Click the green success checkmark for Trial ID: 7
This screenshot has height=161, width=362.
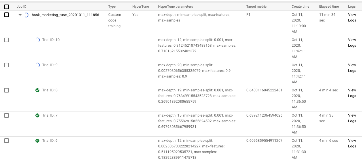tap(37, 115)
